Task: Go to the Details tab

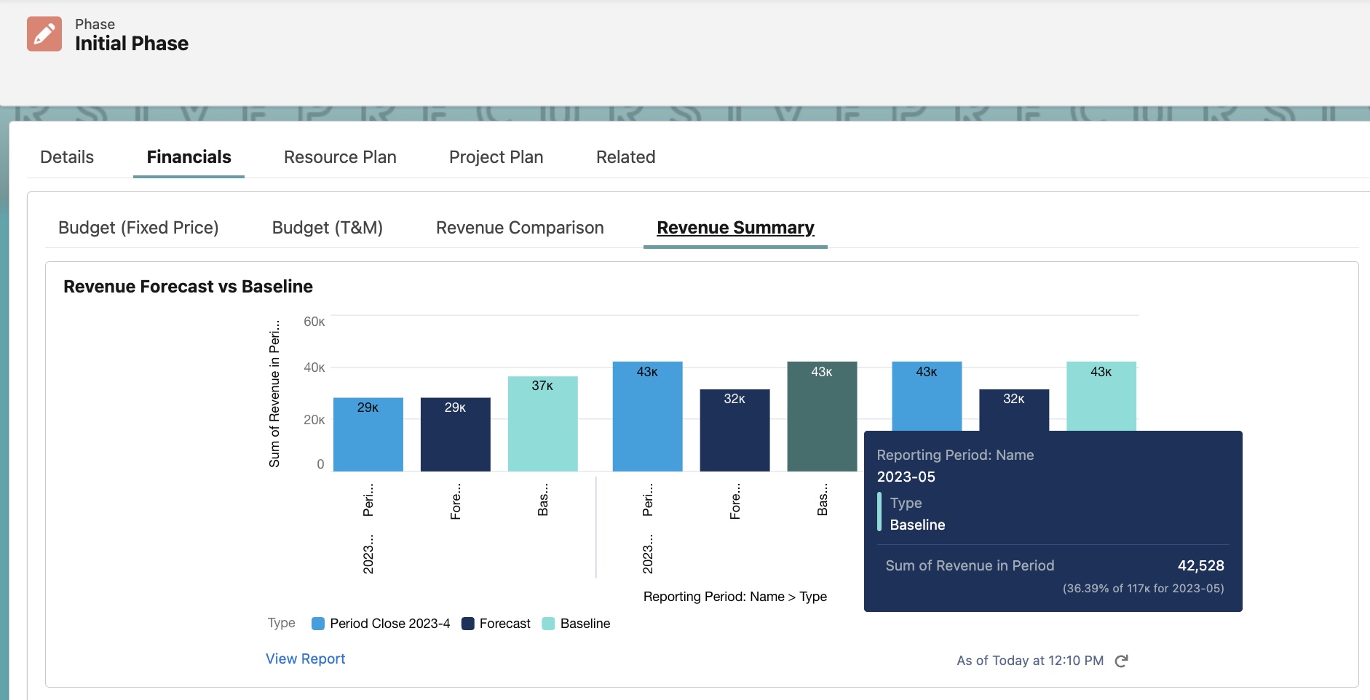Action: pos(66,156)
